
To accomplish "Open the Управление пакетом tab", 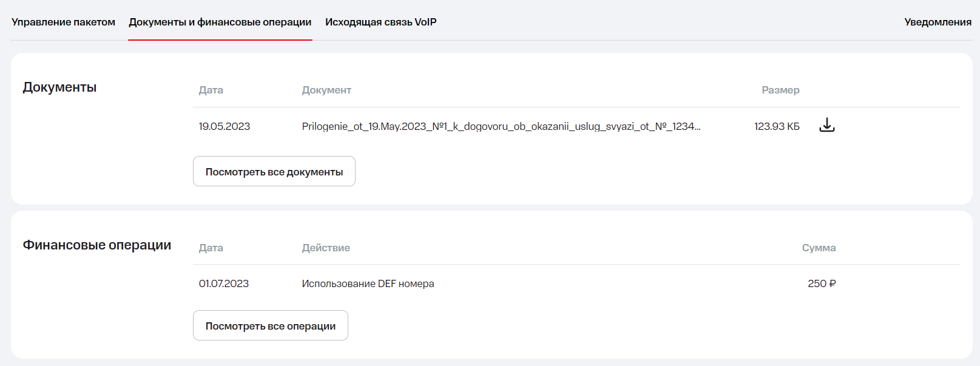I will [63, 22].
